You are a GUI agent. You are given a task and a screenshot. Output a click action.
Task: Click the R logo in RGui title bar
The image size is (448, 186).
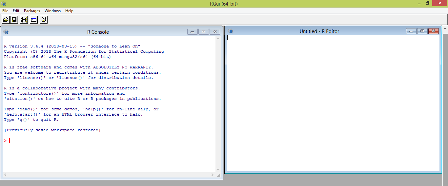(x=4, y=4)
